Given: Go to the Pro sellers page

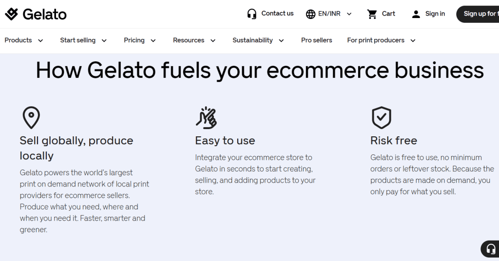Looking at the screenshot, I should pos(317,40).
